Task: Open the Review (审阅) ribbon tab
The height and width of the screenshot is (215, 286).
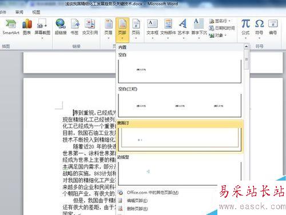Action: click(x=19, y=12)
